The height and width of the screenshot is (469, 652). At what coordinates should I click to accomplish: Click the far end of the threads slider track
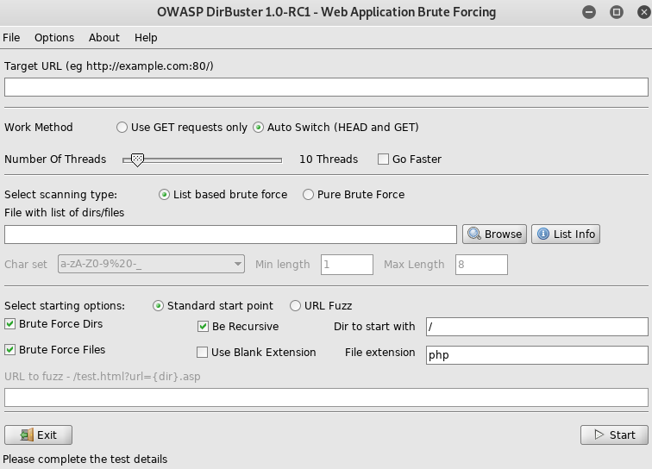tap(280, 160)
